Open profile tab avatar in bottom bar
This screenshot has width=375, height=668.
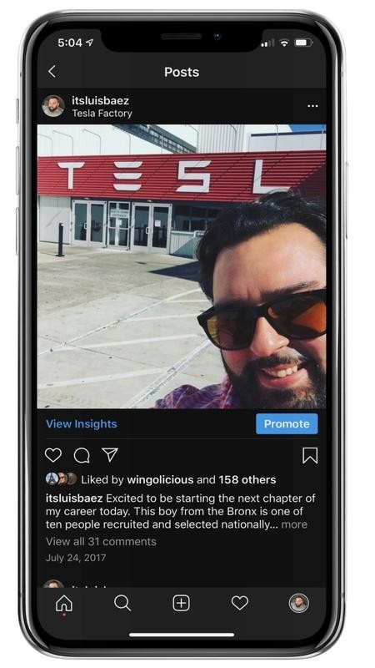(298, 603)
